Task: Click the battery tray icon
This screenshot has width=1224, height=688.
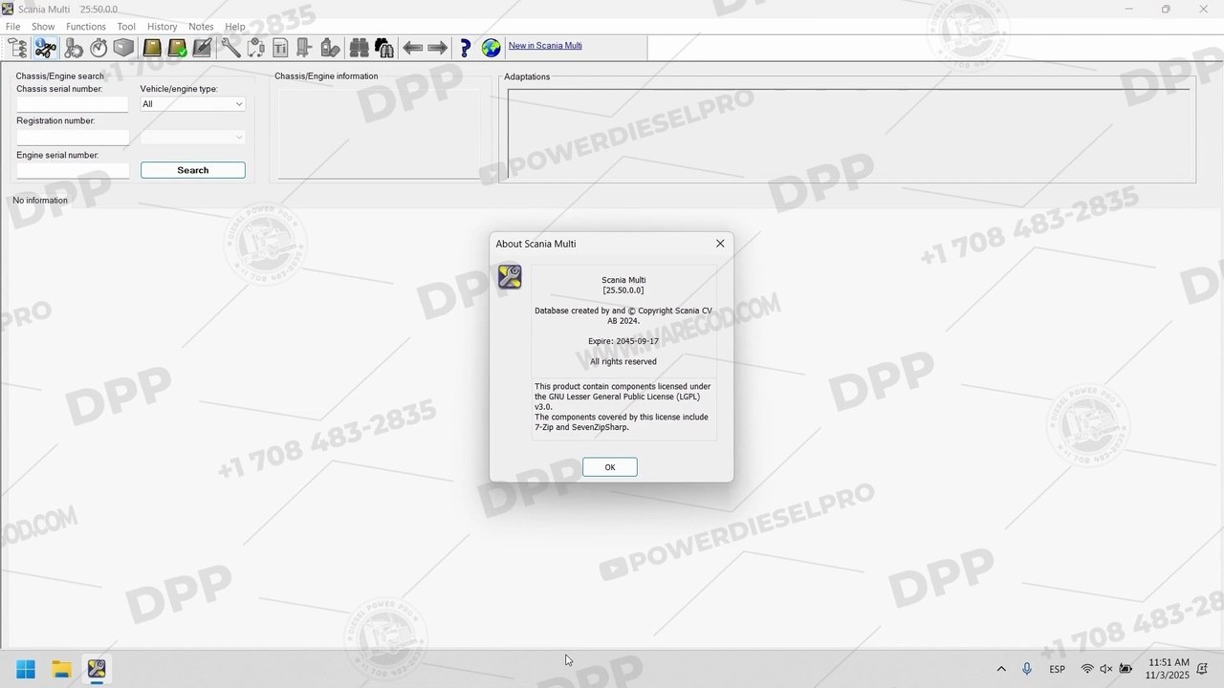Action: pyautogui.click(x=1126, y=669)
